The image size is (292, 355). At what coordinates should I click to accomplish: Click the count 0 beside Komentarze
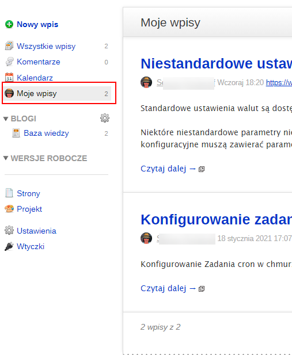click(106, 62)
